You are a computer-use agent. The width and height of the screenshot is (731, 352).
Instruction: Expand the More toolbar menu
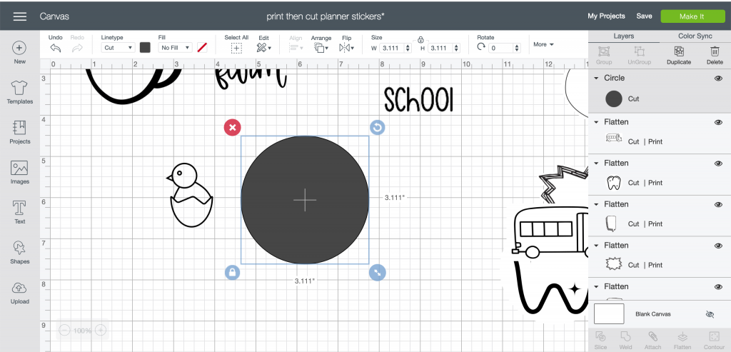tap(543, 44)
